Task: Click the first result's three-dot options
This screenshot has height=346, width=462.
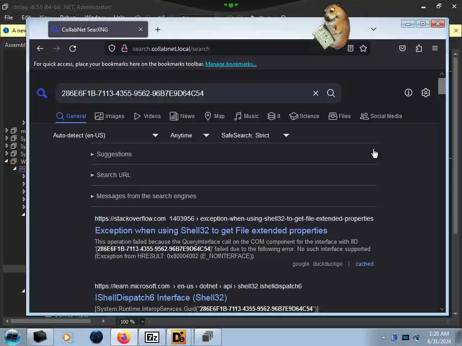Action: click(x=349, y=264)
